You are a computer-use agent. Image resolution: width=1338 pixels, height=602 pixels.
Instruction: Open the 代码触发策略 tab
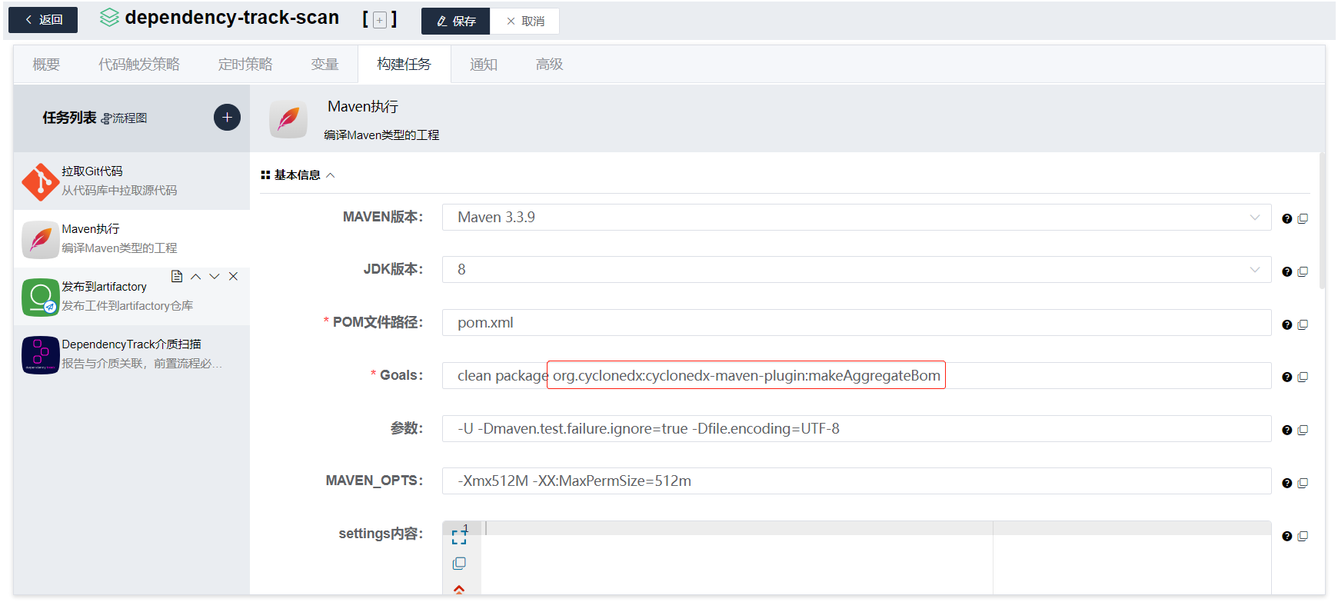(x=139, y=65)
